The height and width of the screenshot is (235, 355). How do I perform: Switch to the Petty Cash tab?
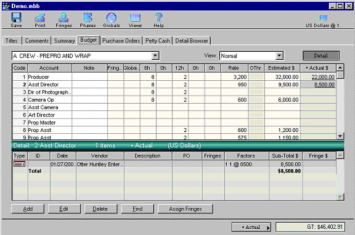158,41
